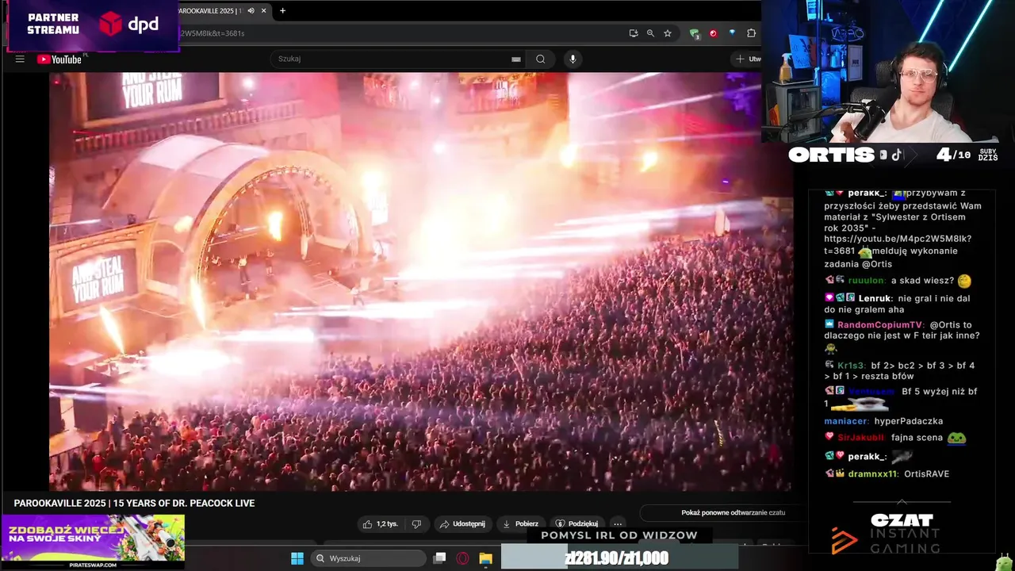The height and width of the screenshot is (571, 1015).
Task: Click username Lenruk in chat
Action: tap(875, 298)
